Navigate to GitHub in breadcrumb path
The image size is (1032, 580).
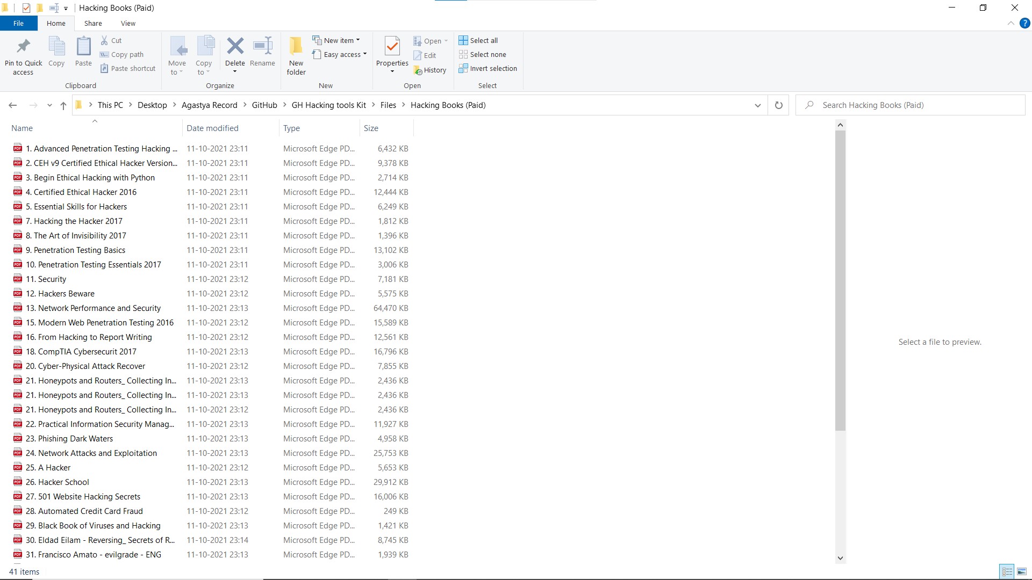coord(264,105)
